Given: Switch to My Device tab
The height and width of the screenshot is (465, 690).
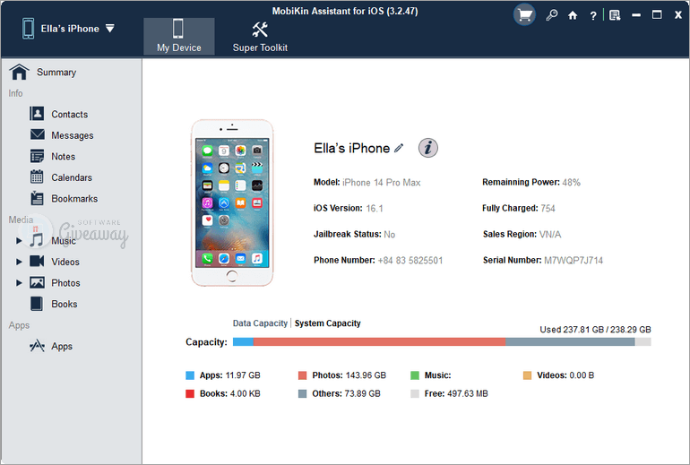Looking at the screenshot, I should pos(179,37).
